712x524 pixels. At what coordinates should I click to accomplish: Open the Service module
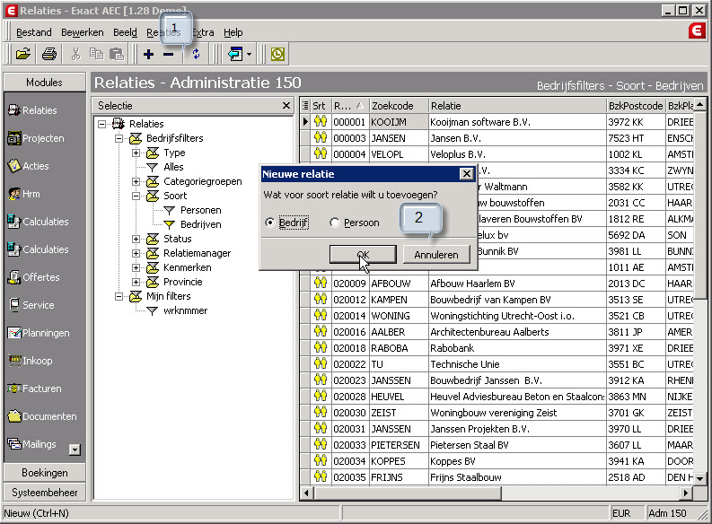(31, 305)
